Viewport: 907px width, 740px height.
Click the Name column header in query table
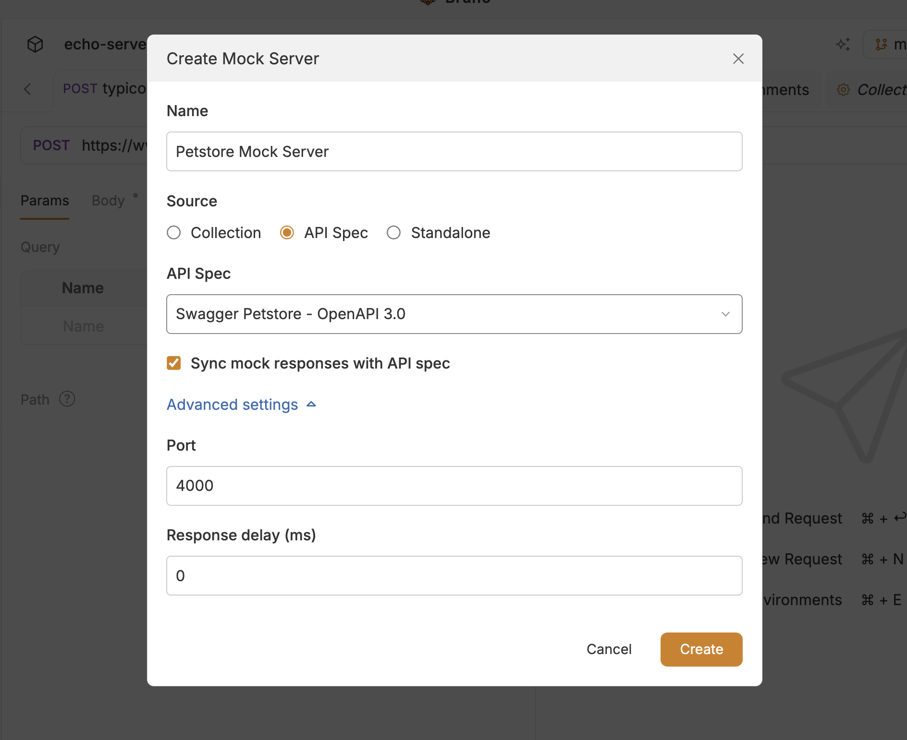point(83,288)
